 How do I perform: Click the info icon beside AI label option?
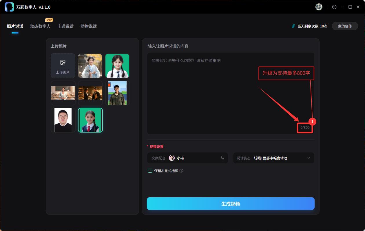point(181,171)
